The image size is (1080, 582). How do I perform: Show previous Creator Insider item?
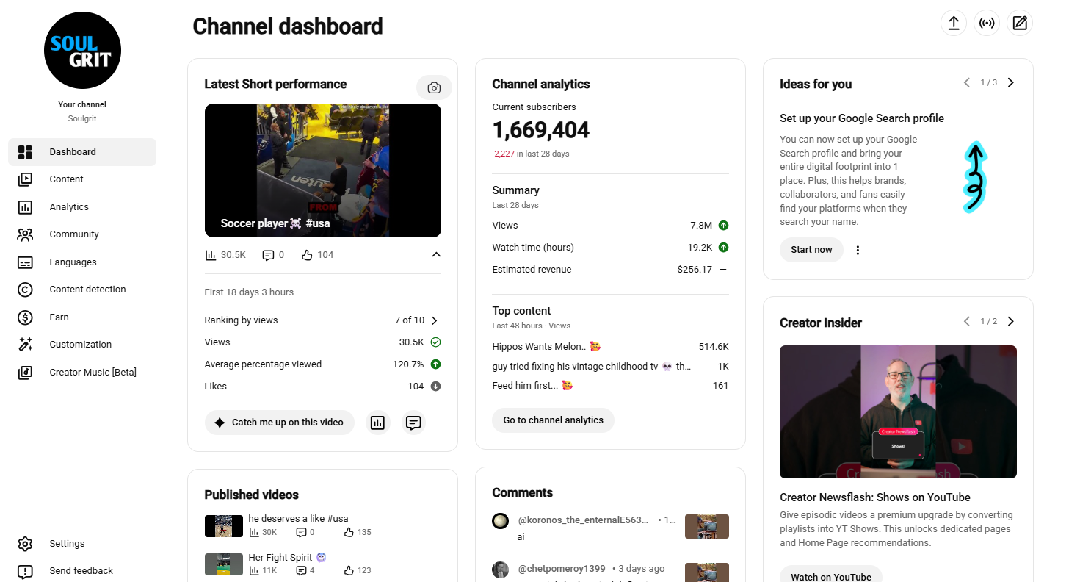[x=967, y=321]
